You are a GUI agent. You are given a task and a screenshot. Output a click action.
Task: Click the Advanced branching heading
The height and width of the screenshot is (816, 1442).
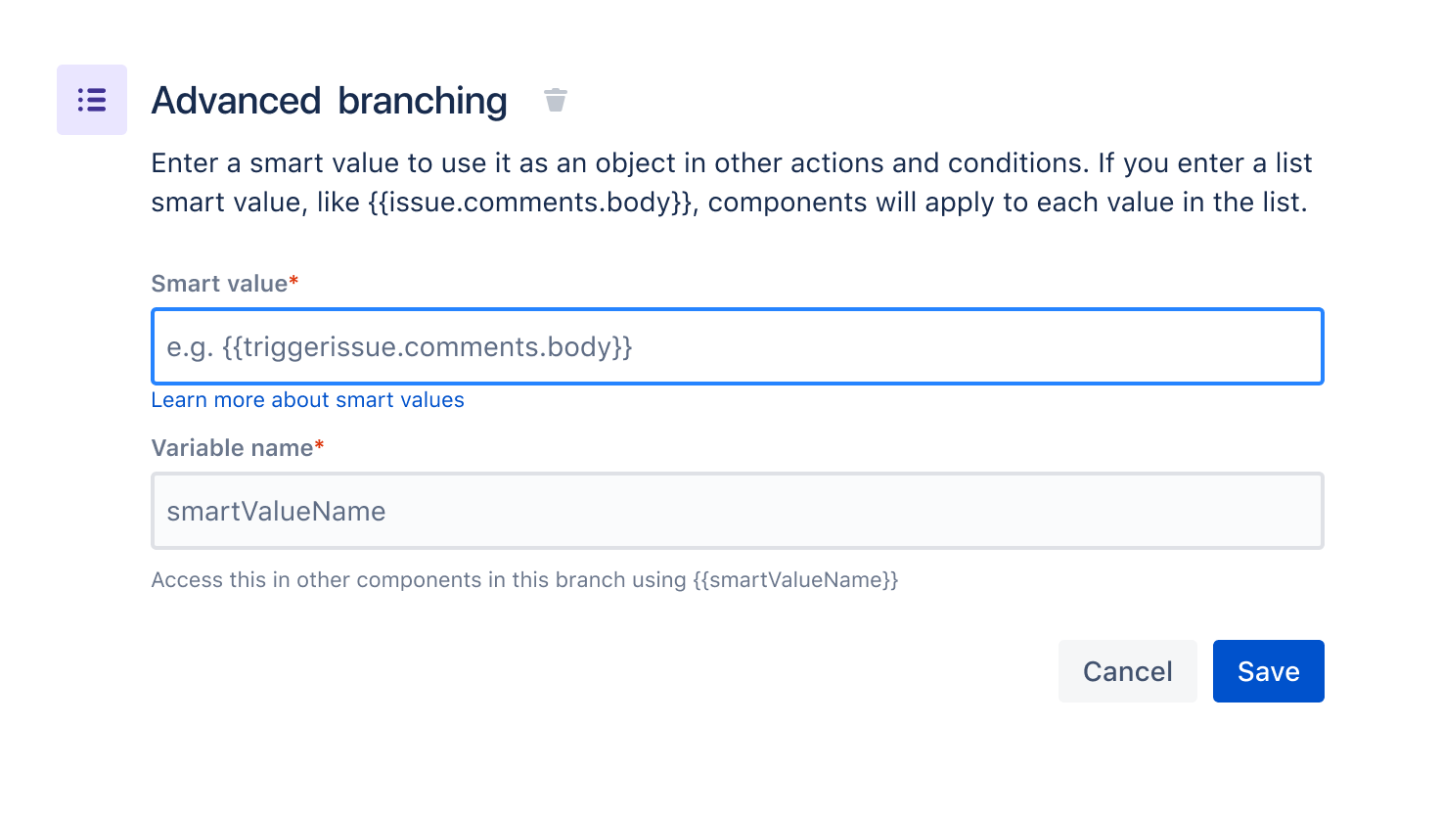tap(329, 101)
